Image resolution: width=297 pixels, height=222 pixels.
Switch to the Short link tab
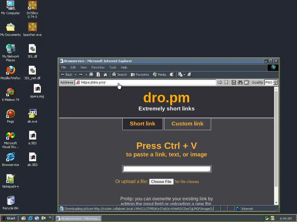click(143, 124)
